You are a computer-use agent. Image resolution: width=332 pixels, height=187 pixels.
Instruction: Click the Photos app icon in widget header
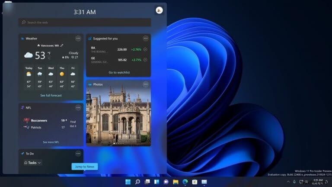(x=90, y=84)
